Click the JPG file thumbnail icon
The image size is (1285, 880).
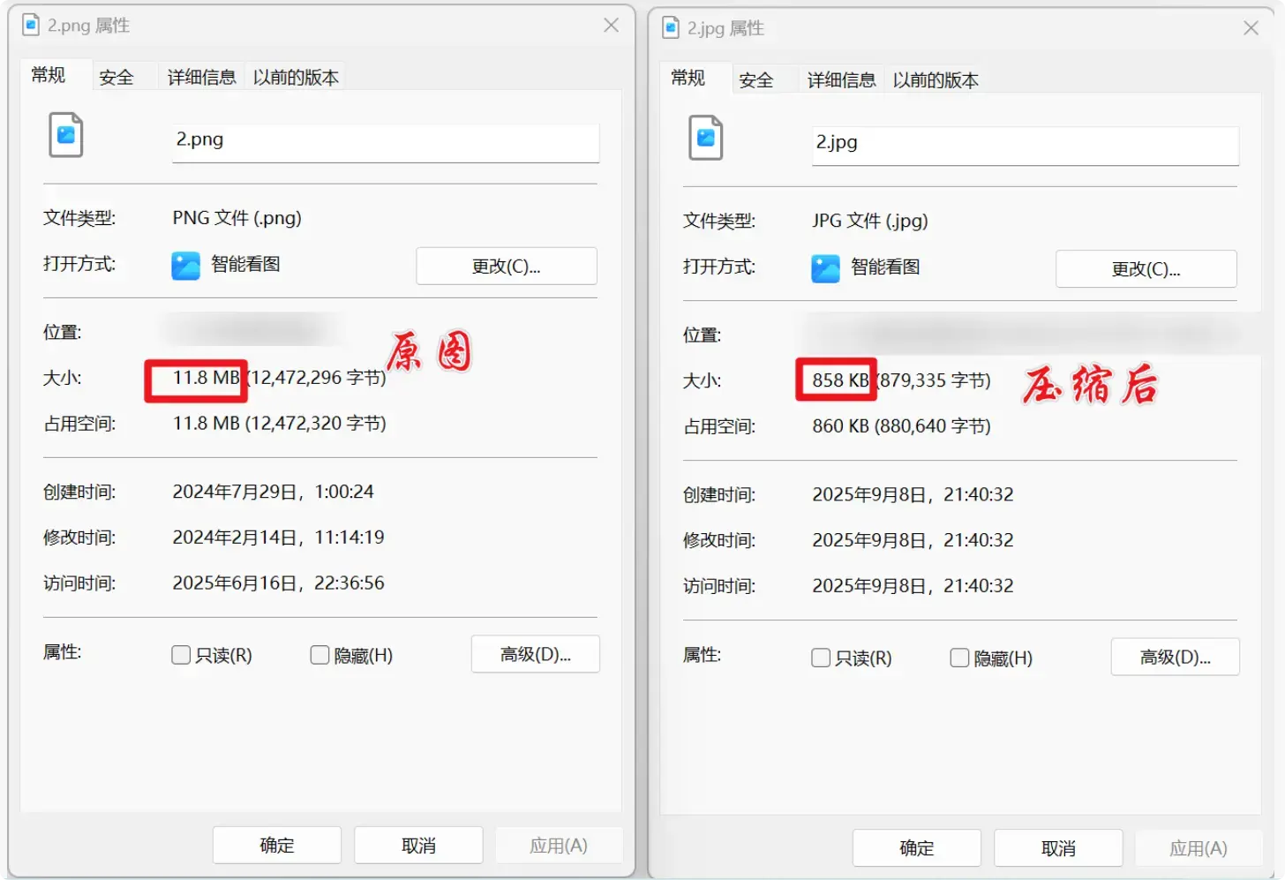tap(705, 138)
